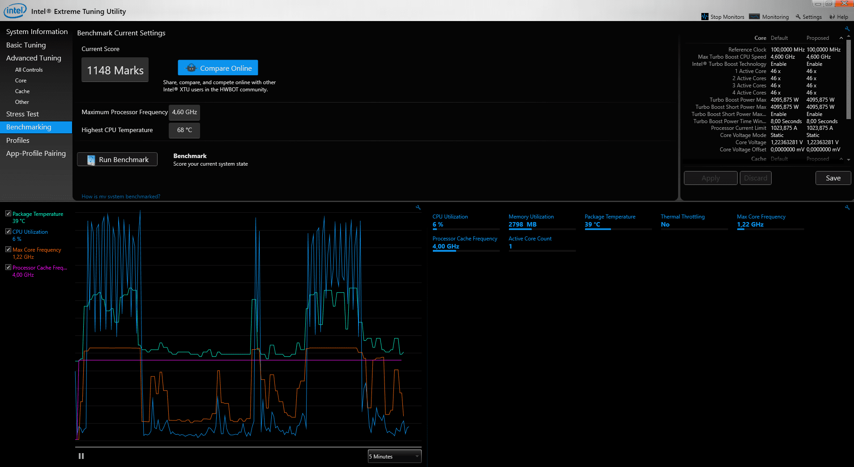The height and width of the screenshot is (467, 854).
Task: Collapse the Cache settings section
Action: 841,159
